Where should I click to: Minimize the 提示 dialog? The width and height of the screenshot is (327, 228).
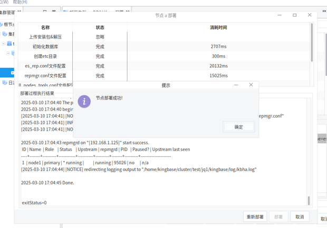click(236, 85)
